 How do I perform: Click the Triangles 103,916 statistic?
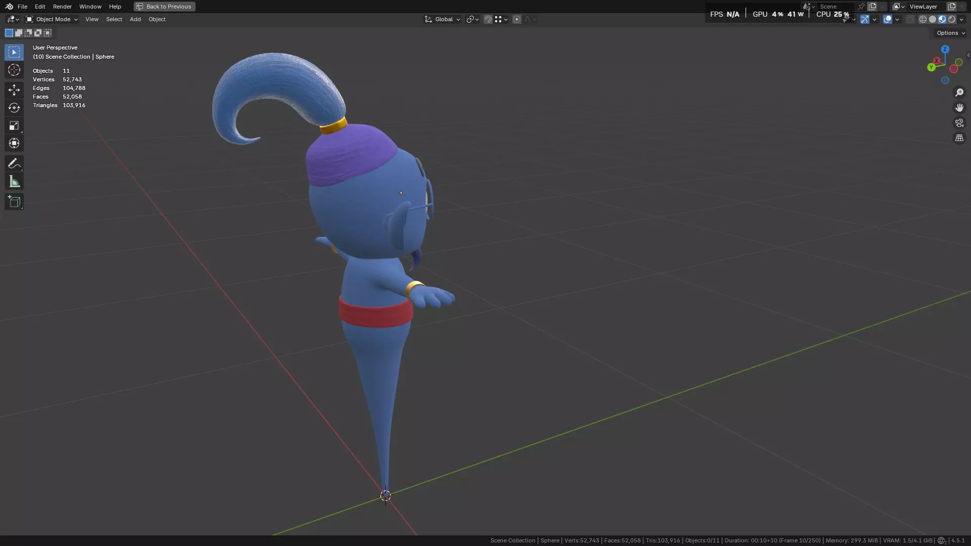[x=59, y=105]
